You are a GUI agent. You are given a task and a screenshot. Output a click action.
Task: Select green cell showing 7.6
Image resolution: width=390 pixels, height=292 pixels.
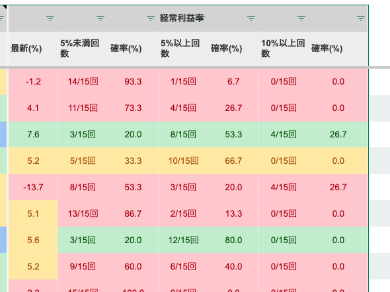tap(33, 135)
